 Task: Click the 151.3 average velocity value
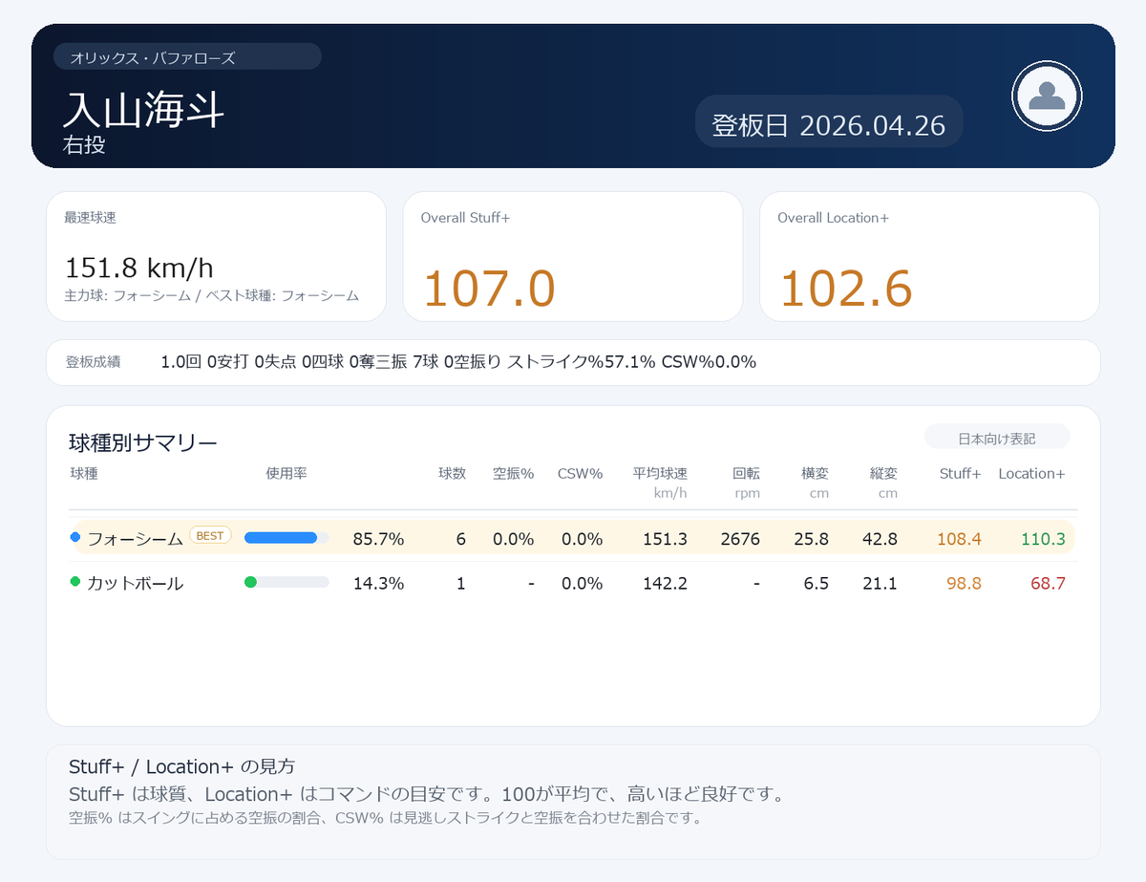pos(665,539)
